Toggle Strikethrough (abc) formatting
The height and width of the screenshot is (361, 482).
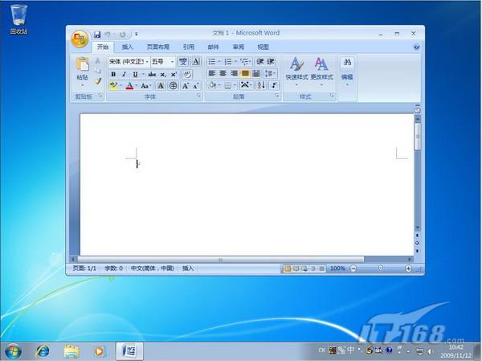[152, 74]
